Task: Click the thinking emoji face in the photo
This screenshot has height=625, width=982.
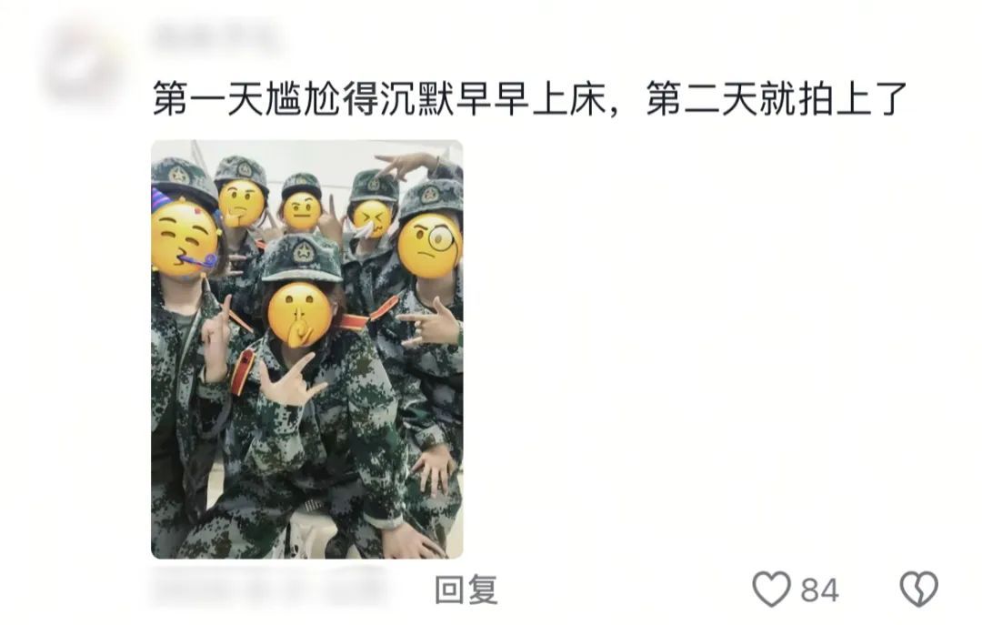Action: coord(243,203)
